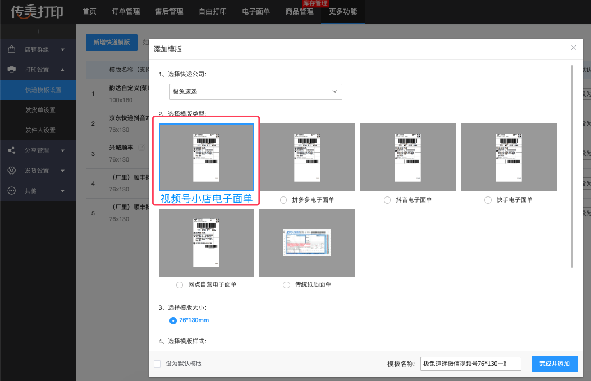Go to 快递模板设置 in sidebar
Viewport: 591px width, 381px height.
38,90
